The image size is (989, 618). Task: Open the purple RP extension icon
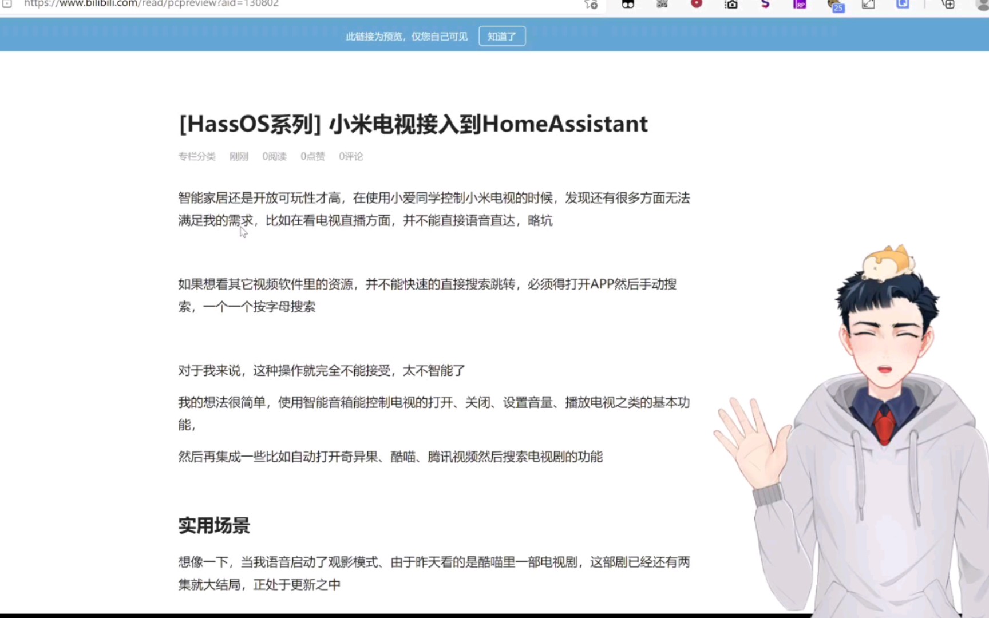(800, 4)
